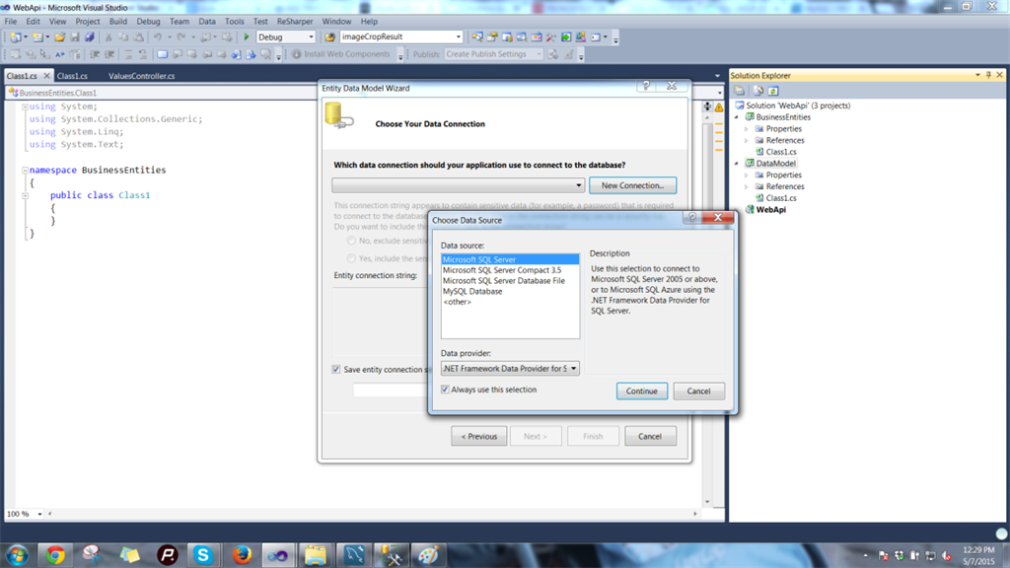The width and height of the screenshot is (1010, 568).
Task: Click the Paste toolbar icon
Action: (138, 37)
